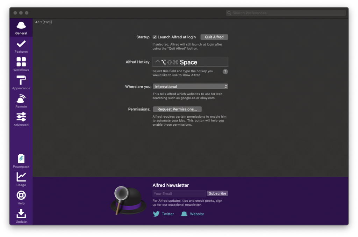The height and width of the screenshot is (237, 358).
Task: Click Request Permissions button
Action: [x=177, y=109]
